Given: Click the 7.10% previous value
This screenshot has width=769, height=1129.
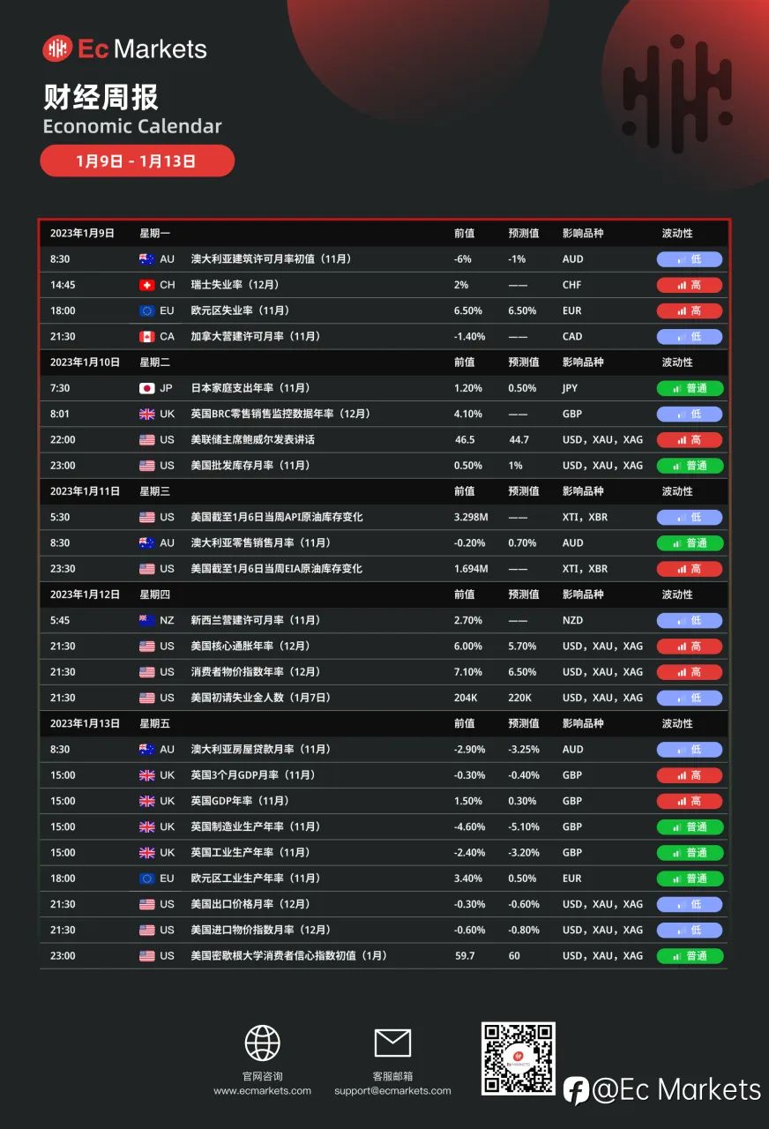Looking at the screenshot, I should pos(468,671).
